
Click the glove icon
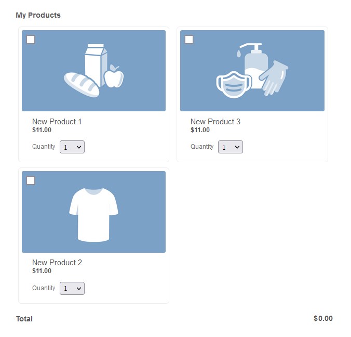coord(274,78)
